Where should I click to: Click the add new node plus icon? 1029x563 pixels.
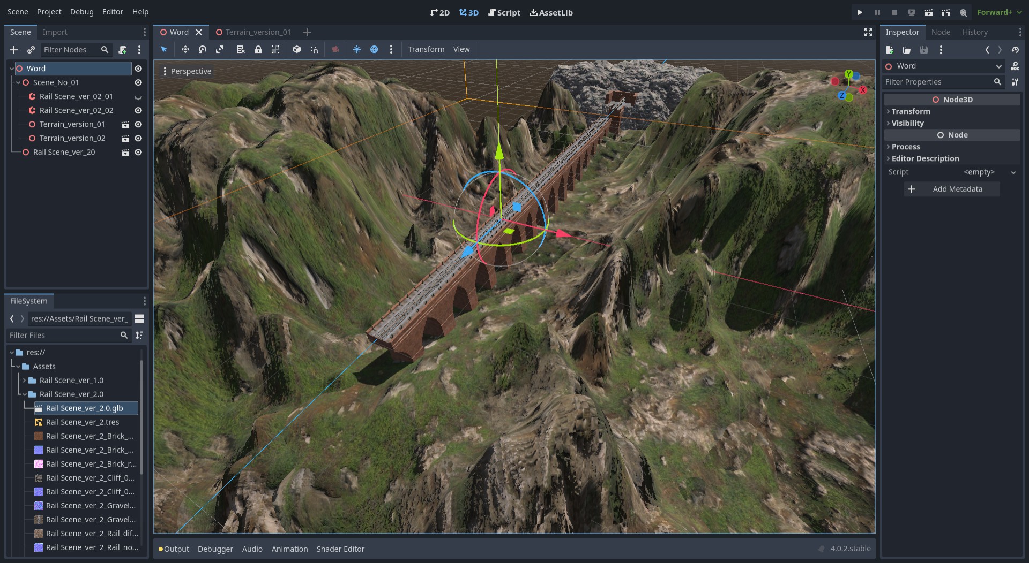click(x=14, y=50)
